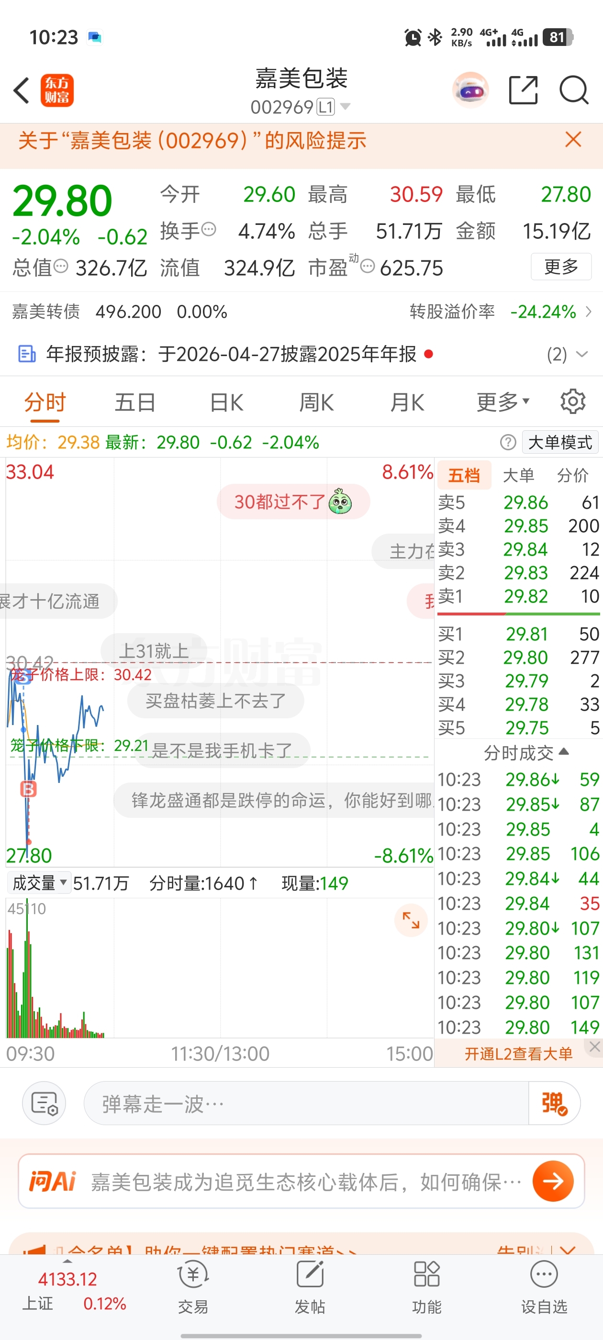The width and height of the screenshot is (603, 1340).
Task: Open 开通L2查看大单 link
Action: 518,1053
